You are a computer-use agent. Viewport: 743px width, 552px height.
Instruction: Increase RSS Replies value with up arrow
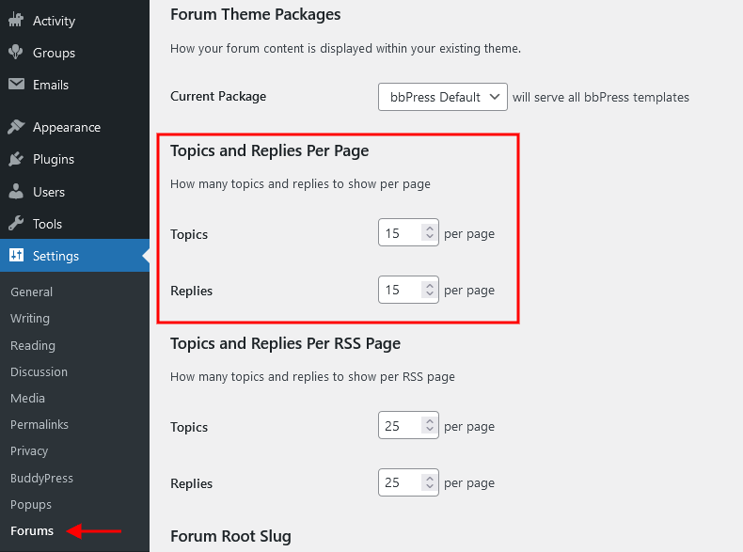(429, 478)
